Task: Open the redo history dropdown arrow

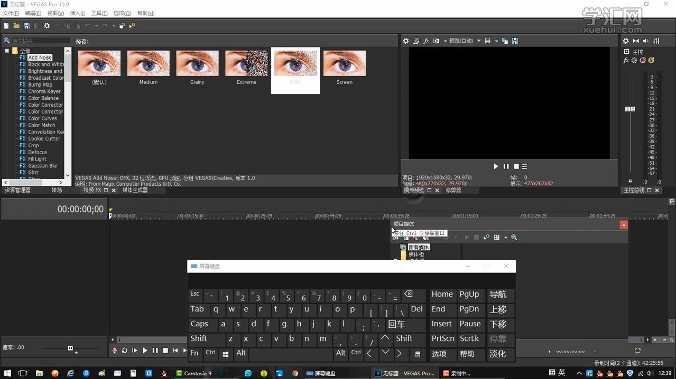Action: click(114, 26)
